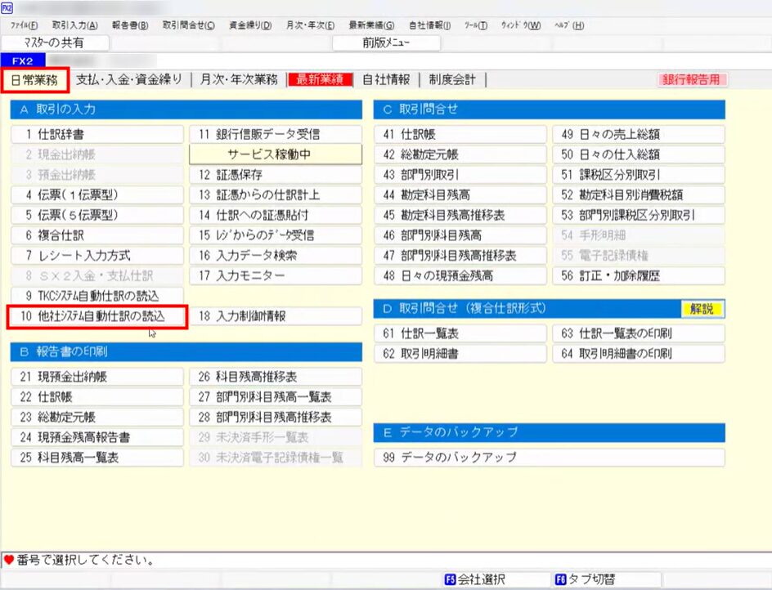Select 41 仕訳帳 under 取引問合せ
The image size is (772, 590).
(460, 133)
